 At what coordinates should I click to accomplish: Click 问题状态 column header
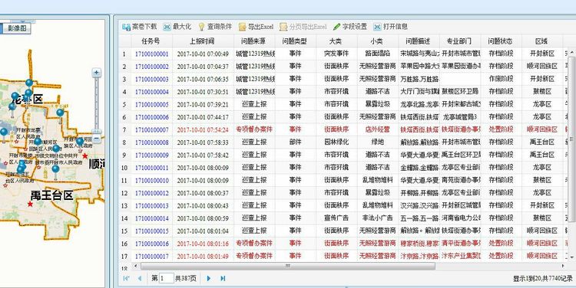click(x=500, y=41)
